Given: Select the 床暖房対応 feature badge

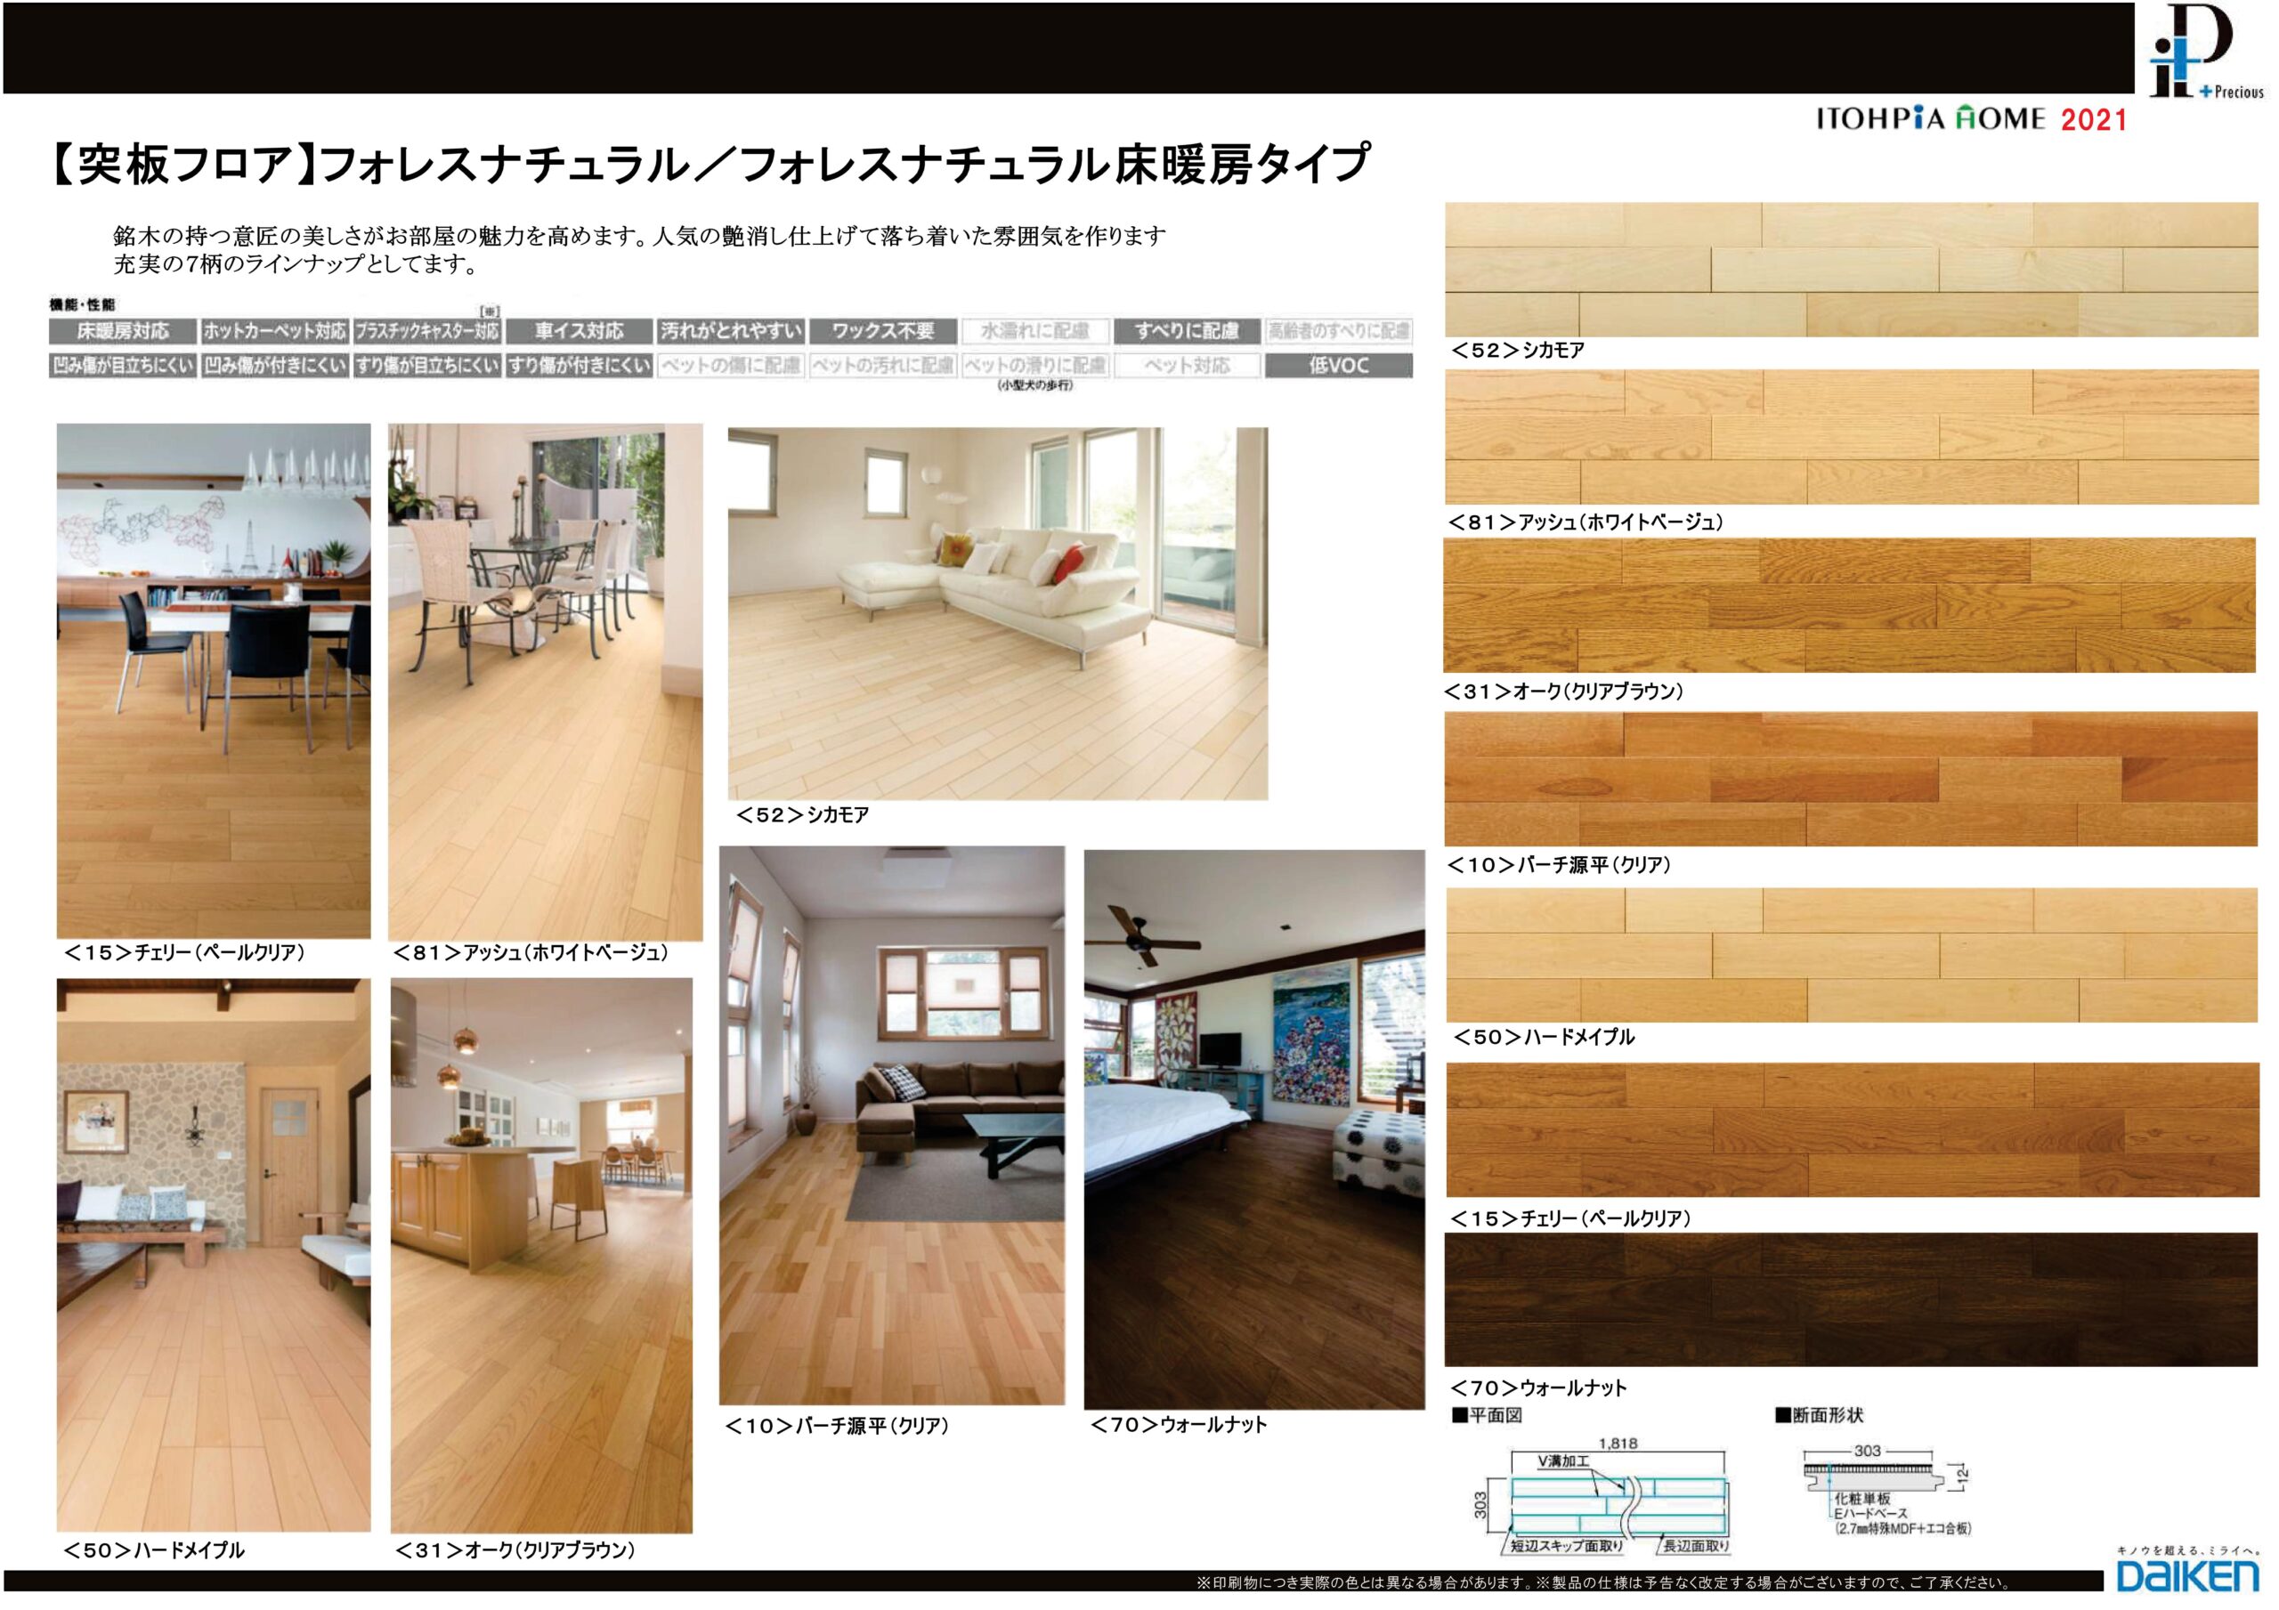Looking at the screenshot, I should [123, 332].
